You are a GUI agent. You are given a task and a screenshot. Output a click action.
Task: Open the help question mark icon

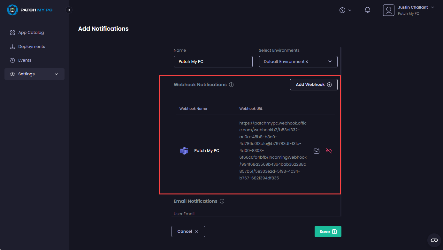(342, 10)
